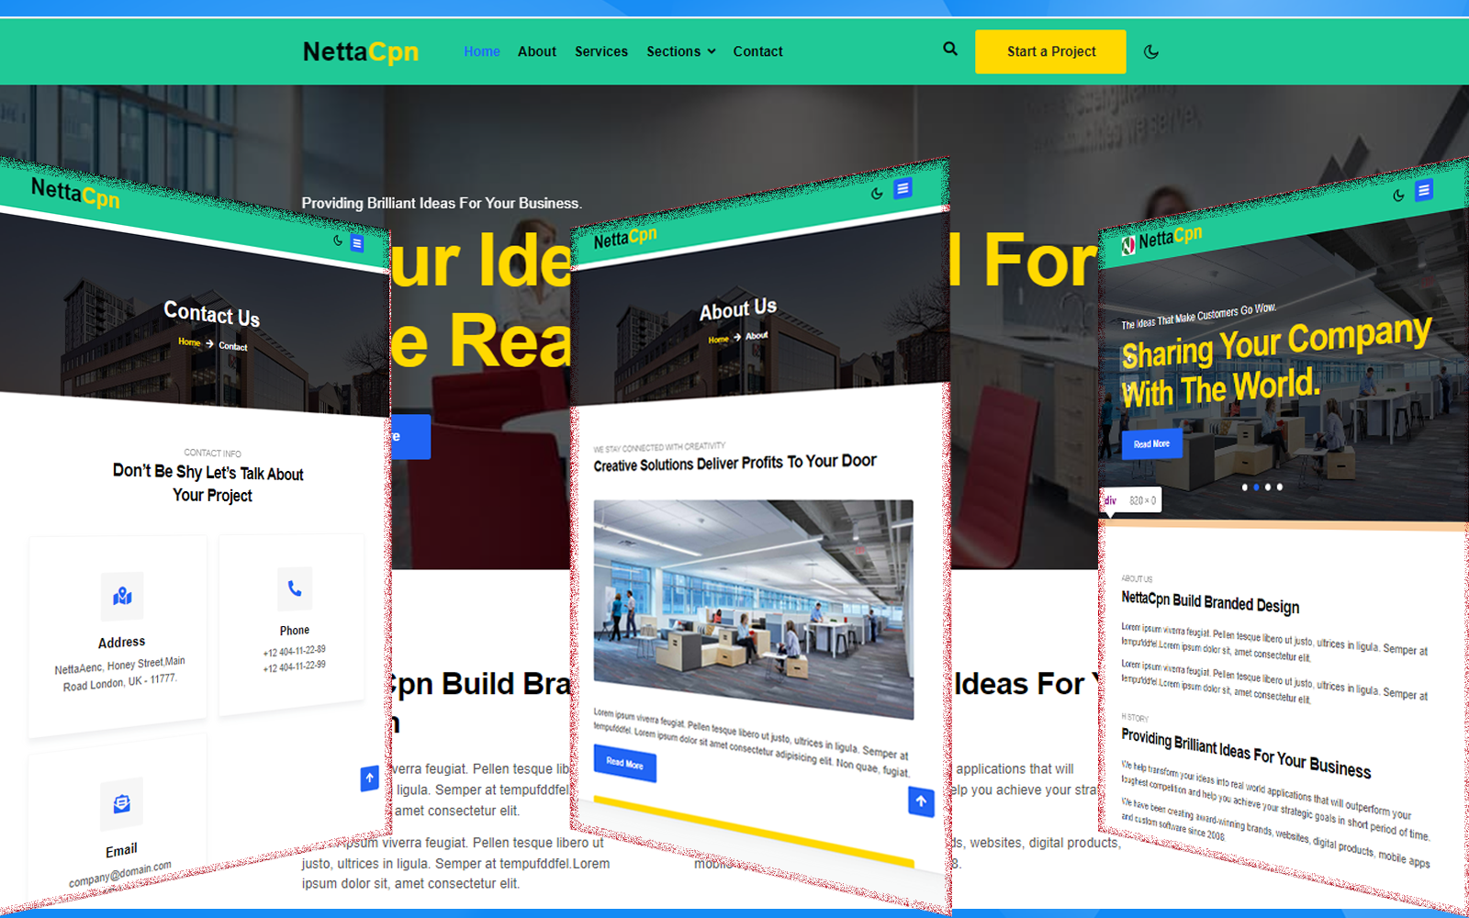The image size is (1469, 918).
Task: Click the "Don't Be Shy Let's Talk" heading
Action: click(x=208, y=483)
